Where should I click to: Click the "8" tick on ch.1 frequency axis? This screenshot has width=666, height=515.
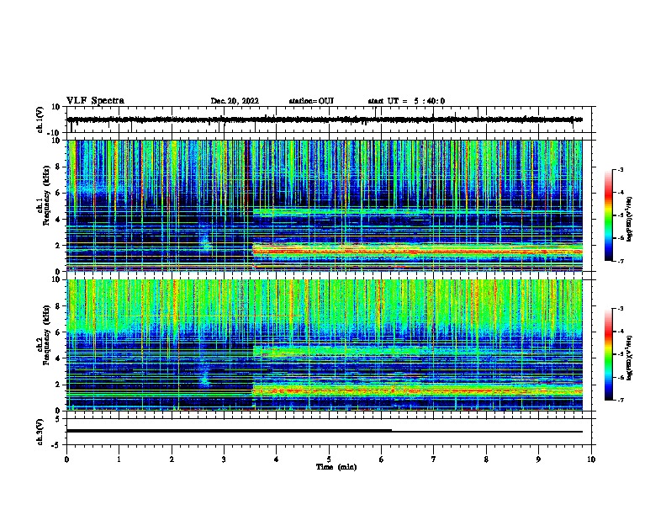59,167
